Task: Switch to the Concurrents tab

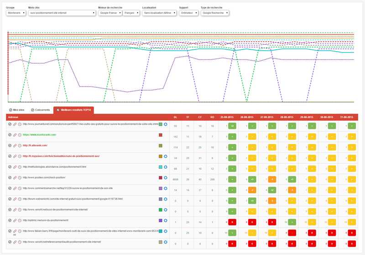Action: (41, 110)
